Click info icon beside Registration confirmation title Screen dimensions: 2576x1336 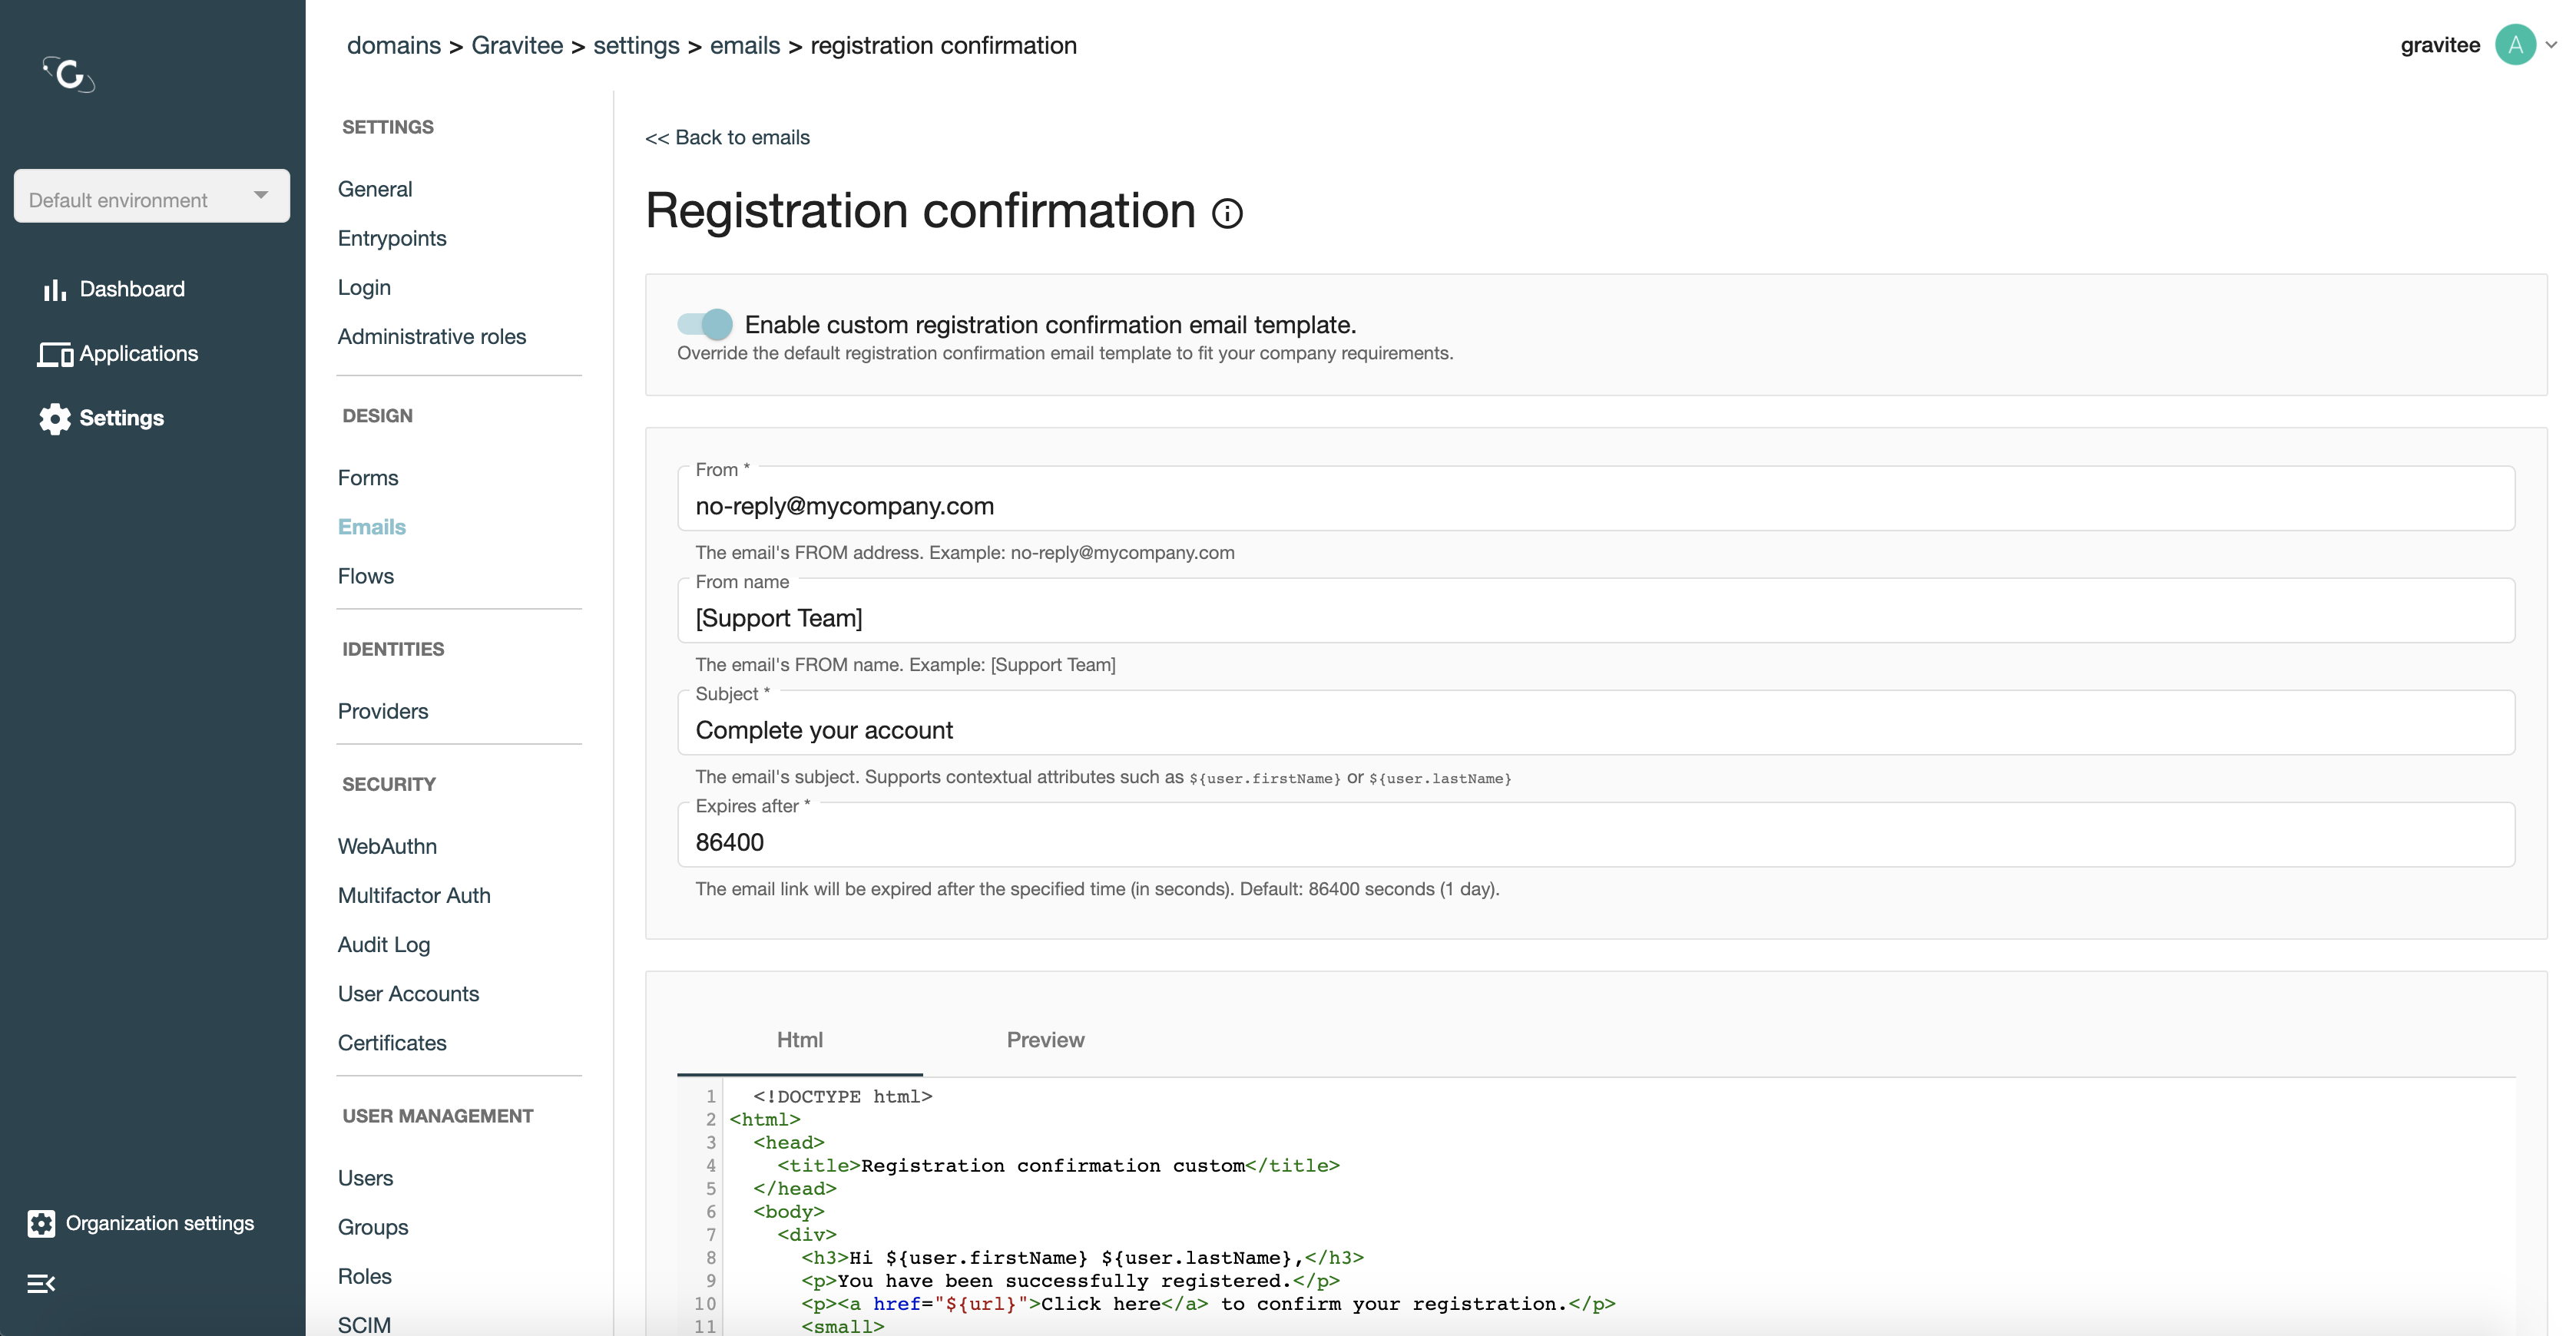(1227, 213)
